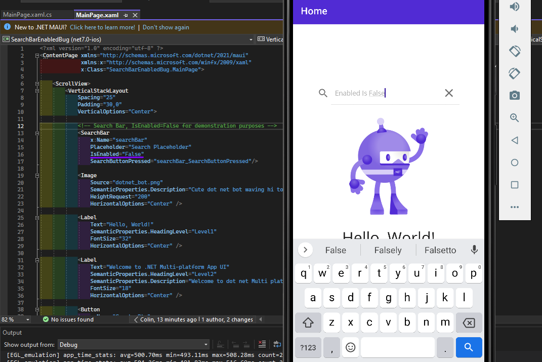Click Clear All icon in Output panel
The image size is (542, 362).
pyautogui.click(x=262, y=344)
